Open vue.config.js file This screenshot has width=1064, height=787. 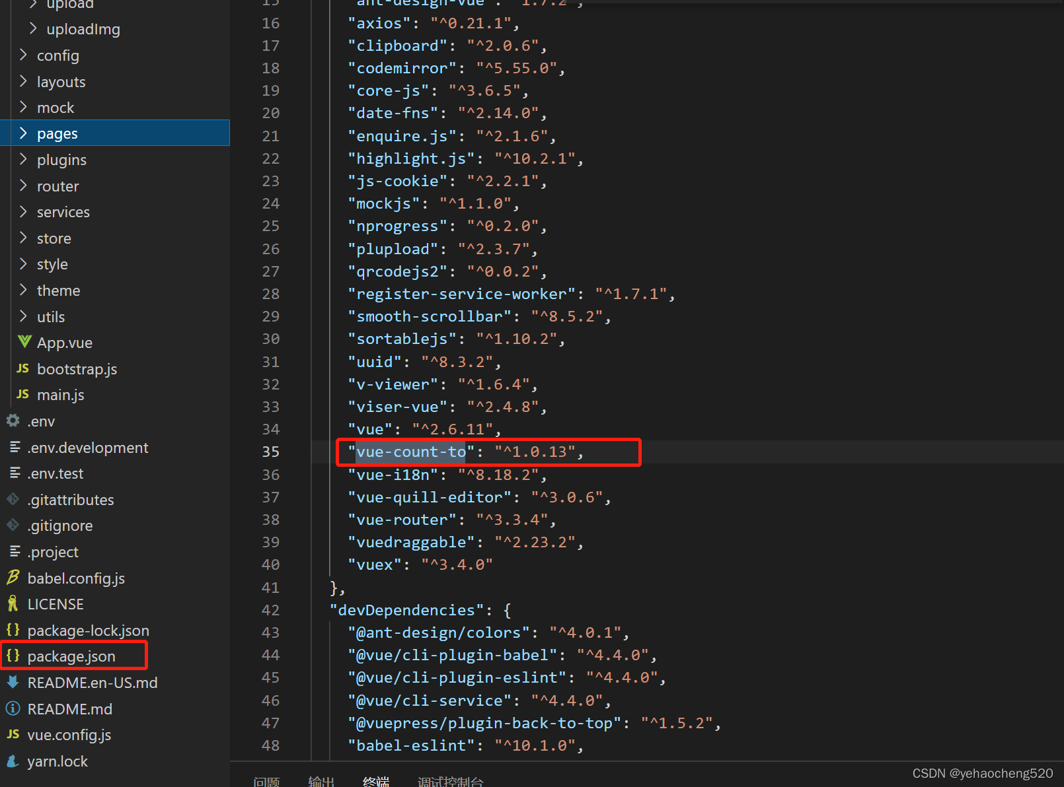click(69, 735)
